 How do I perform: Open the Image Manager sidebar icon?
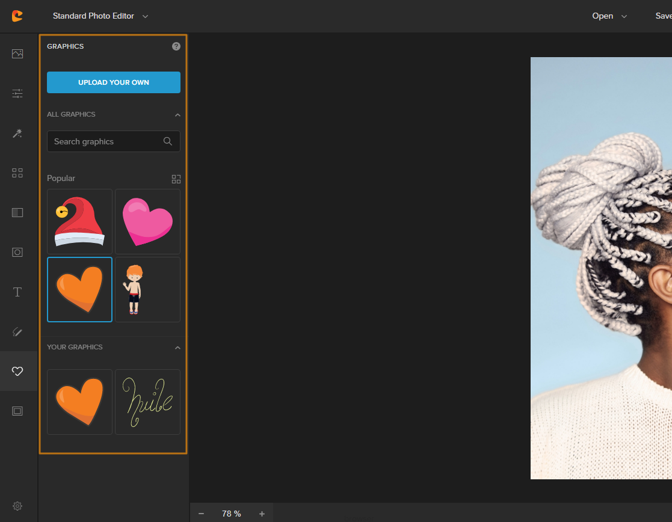(x=17, y=54)
